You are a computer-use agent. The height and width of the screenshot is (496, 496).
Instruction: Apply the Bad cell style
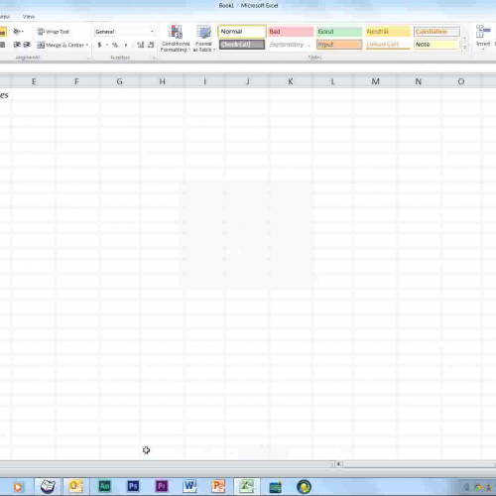tap(290, 32)
